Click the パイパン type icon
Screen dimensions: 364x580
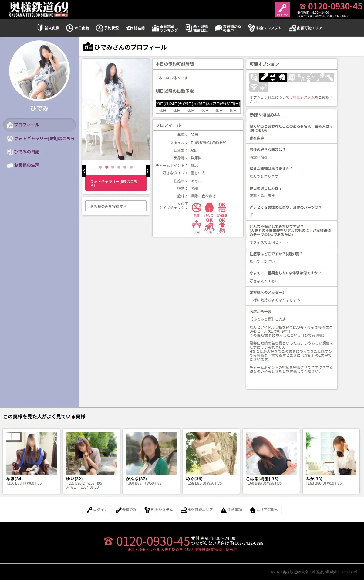209,210
